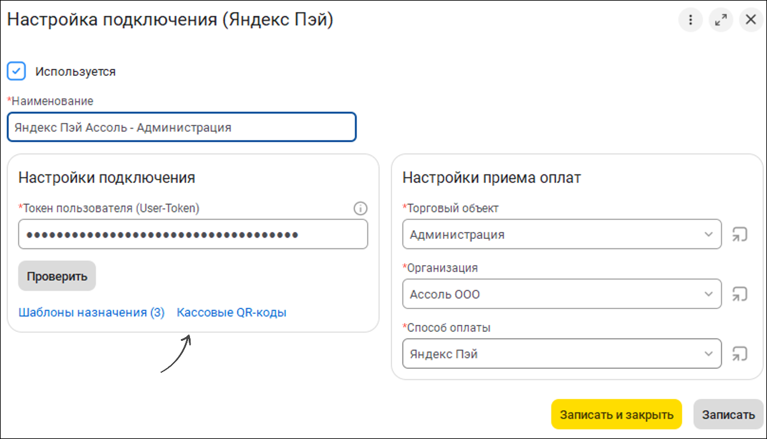
Task: Expand the Торговый объект dropdown arrow
Action: click(x=708, y=234)
